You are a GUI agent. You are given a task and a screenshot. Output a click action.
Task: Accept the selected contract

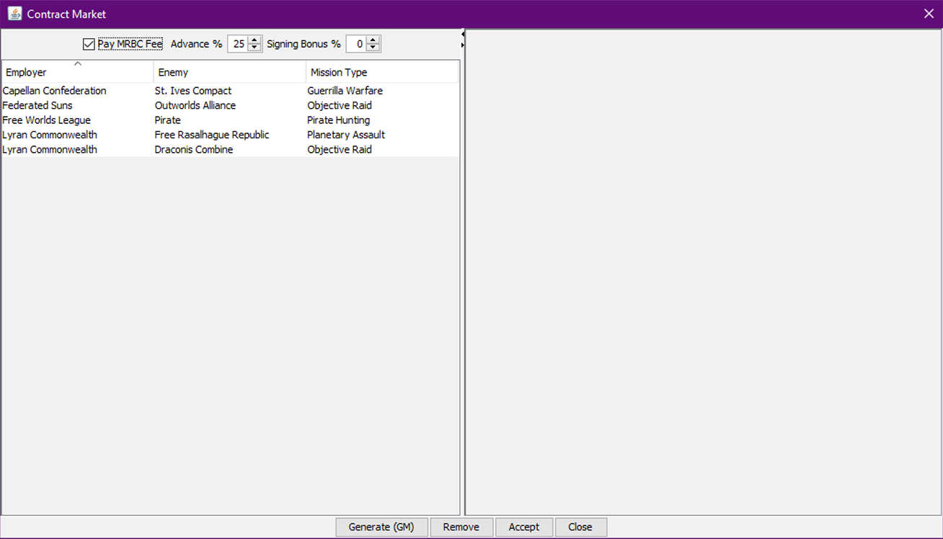point(523,527)
